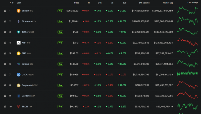The width and height of the screenshot is (201, 114).
Task: Click the XRP logo icon
Action: click(18, 42)
